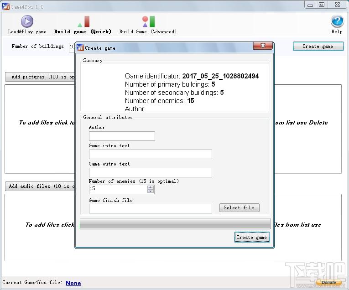
Task: Click the Game intro text field
Action: point(151,154)
